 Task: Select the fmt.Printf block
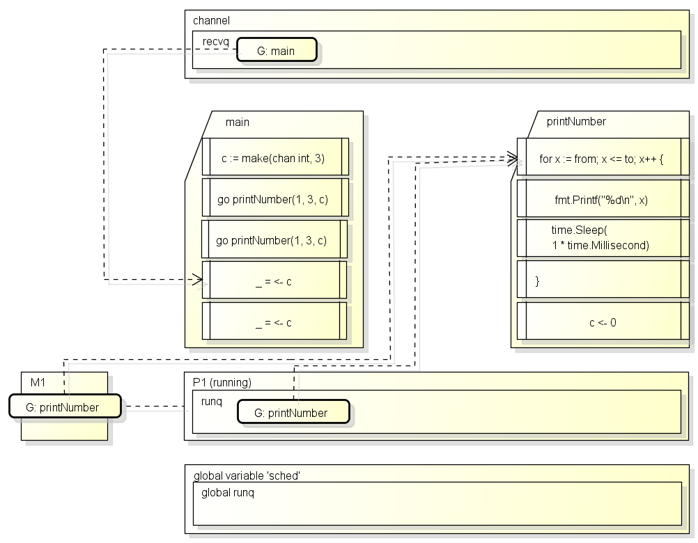pos(603,198)
